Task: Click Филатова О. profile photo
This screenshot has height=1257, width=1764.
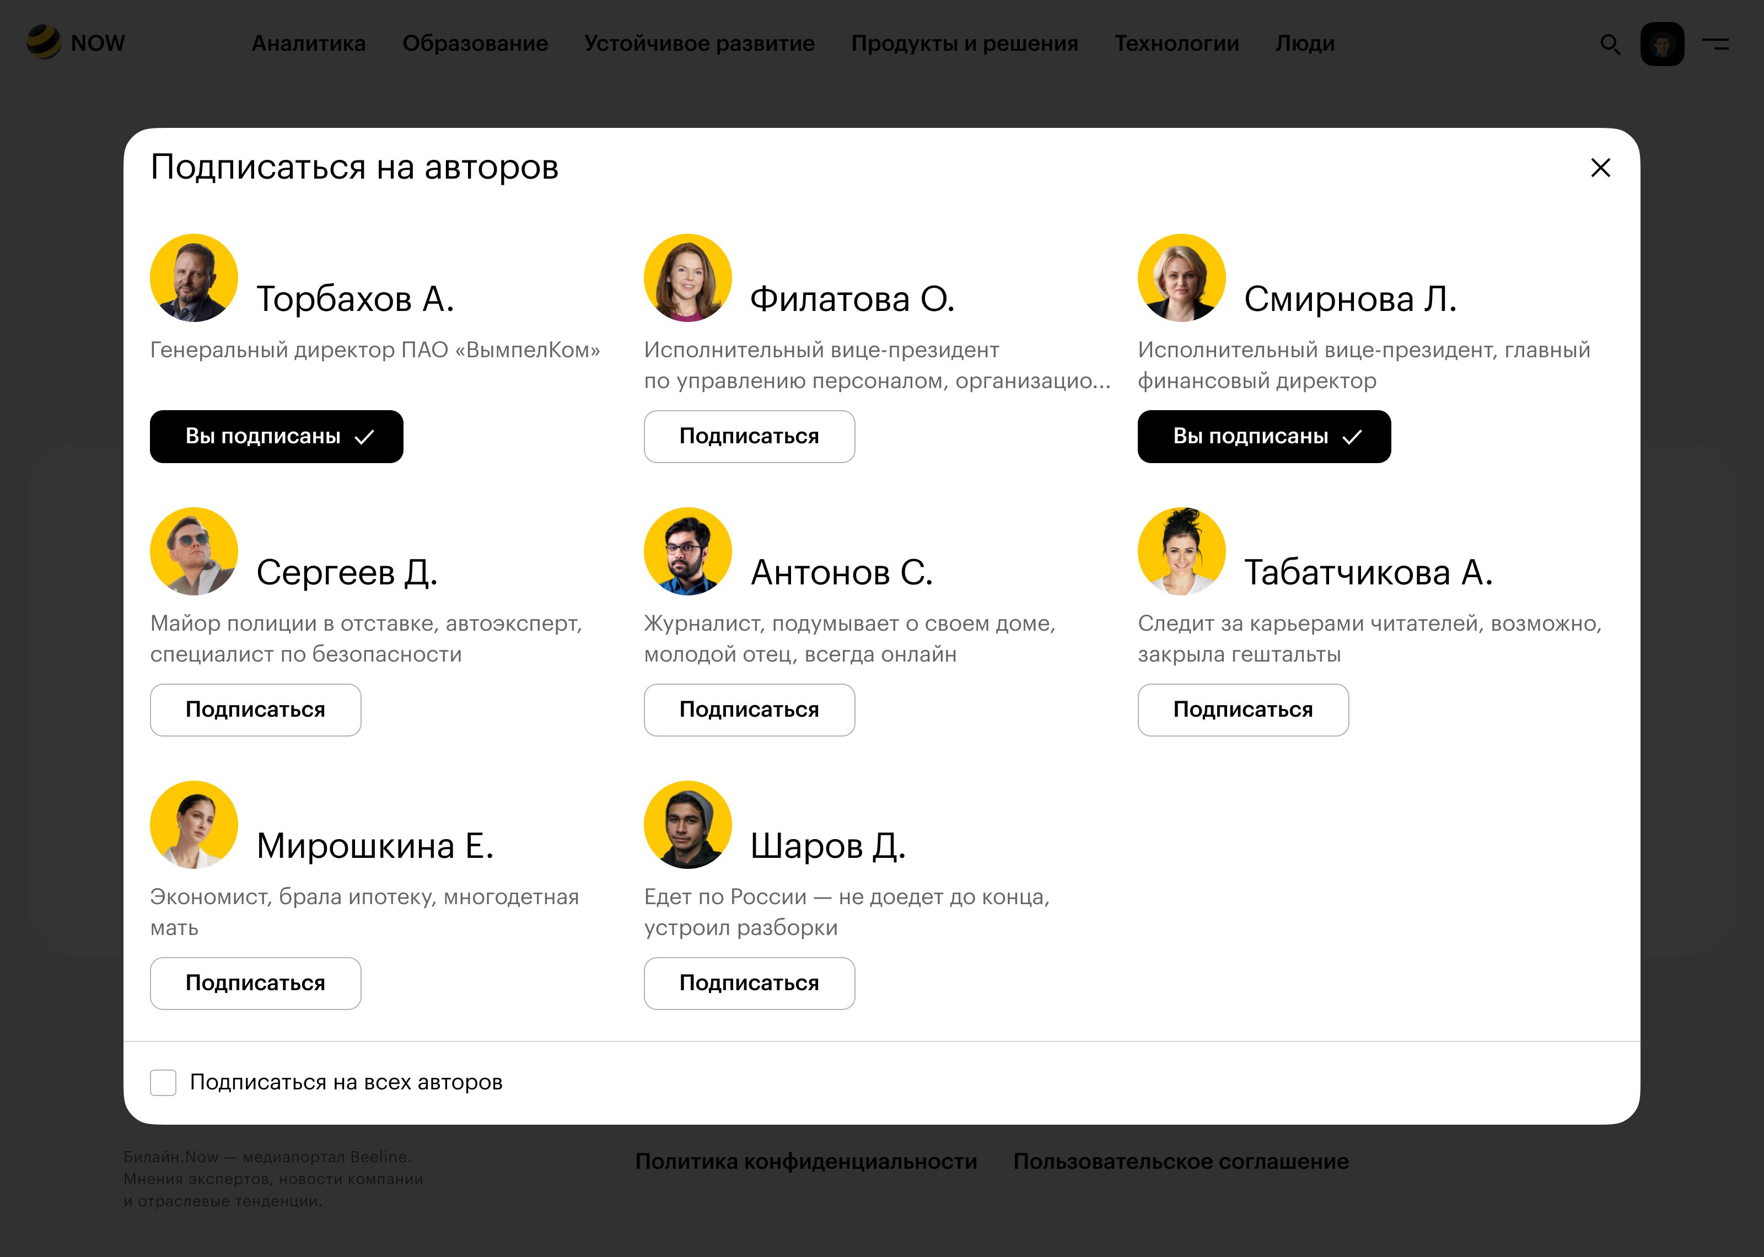Action: coord(687,278)
